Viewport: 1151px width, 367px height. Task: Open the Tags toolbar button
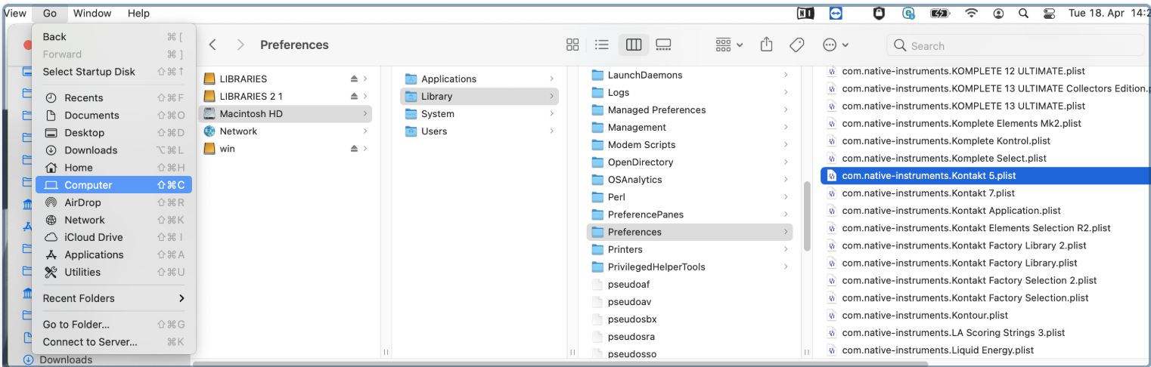point(796,45)
